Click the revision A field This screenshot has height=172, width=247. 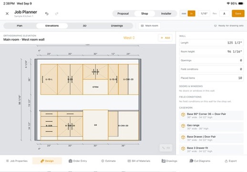pyautogui.click(x=224, y=13)
